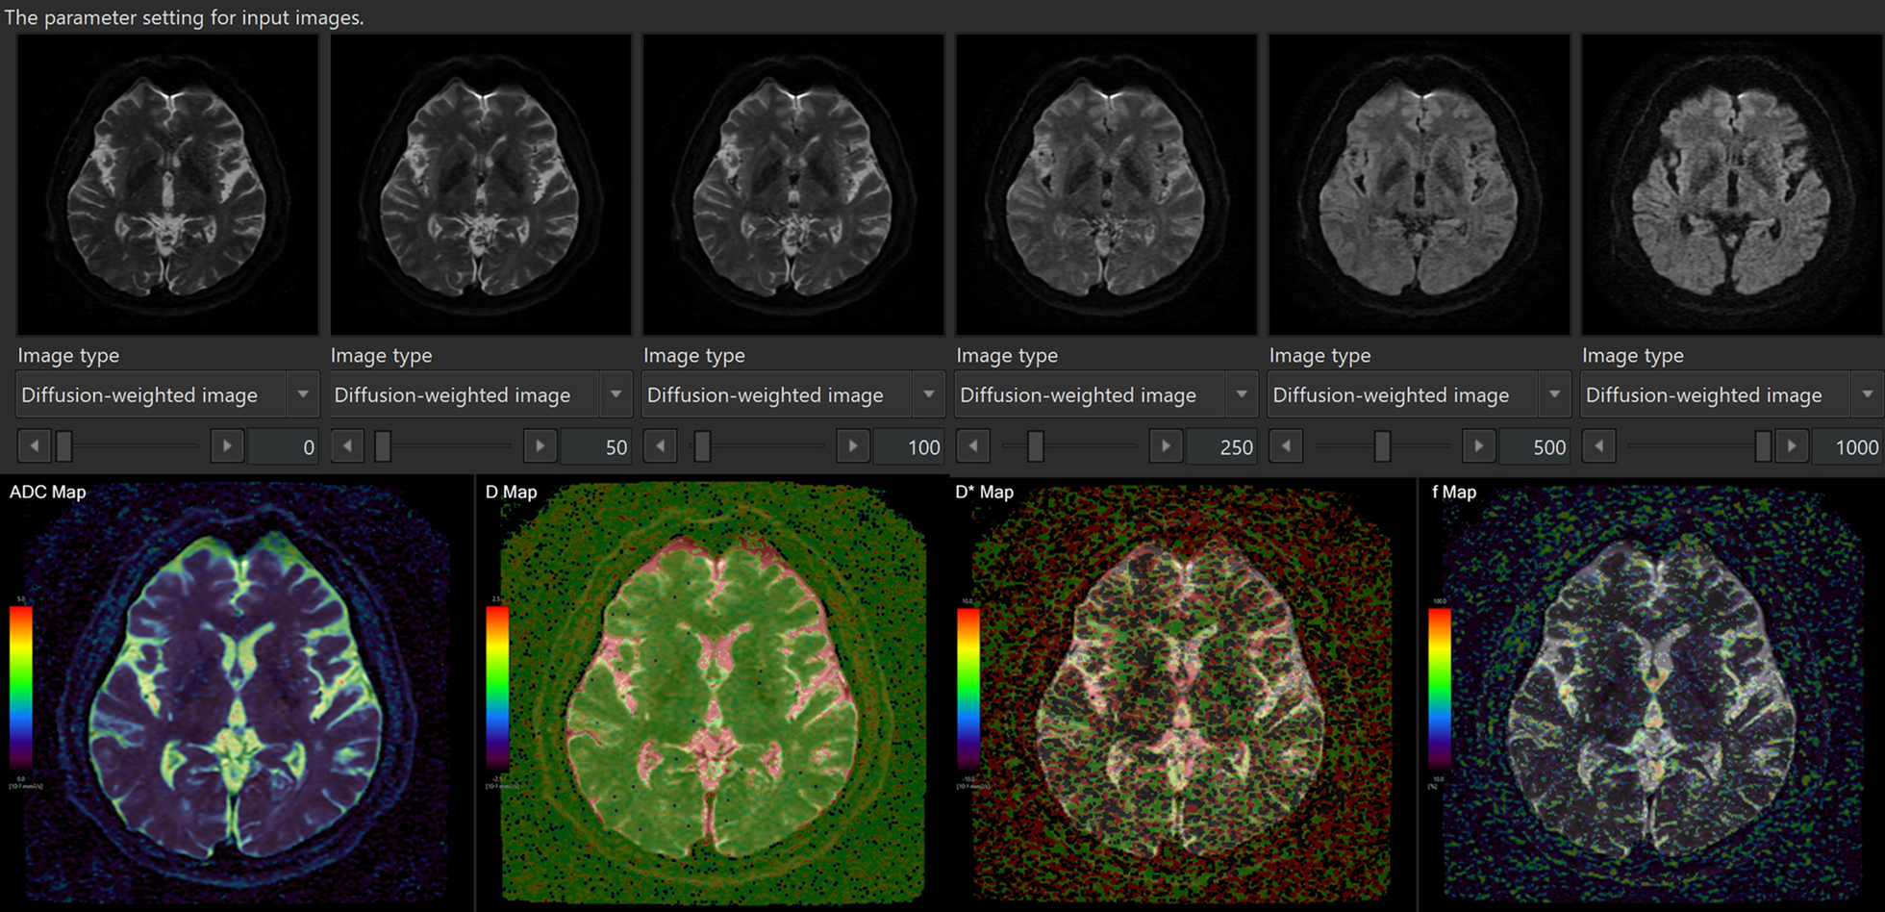
Task: Select the b=100 diffusion brain thumbnail
Action: pyautogui.click(x=793, y=185)
